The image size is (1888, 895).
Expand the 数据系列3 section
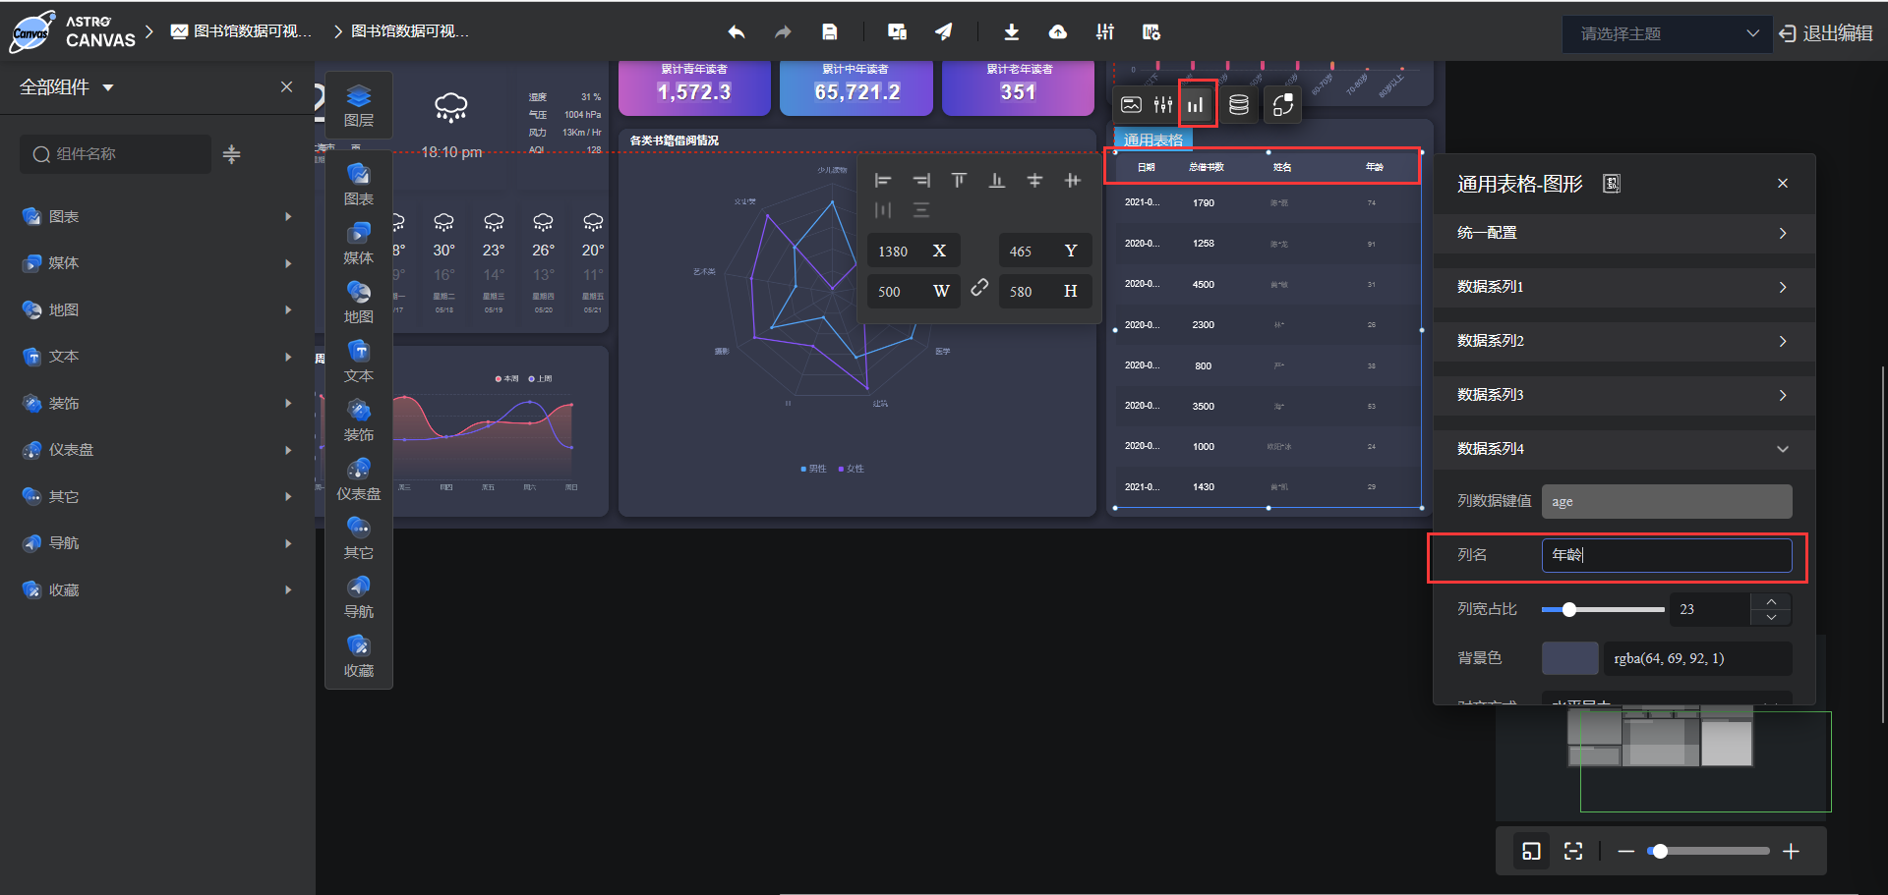click(1623, 395)
